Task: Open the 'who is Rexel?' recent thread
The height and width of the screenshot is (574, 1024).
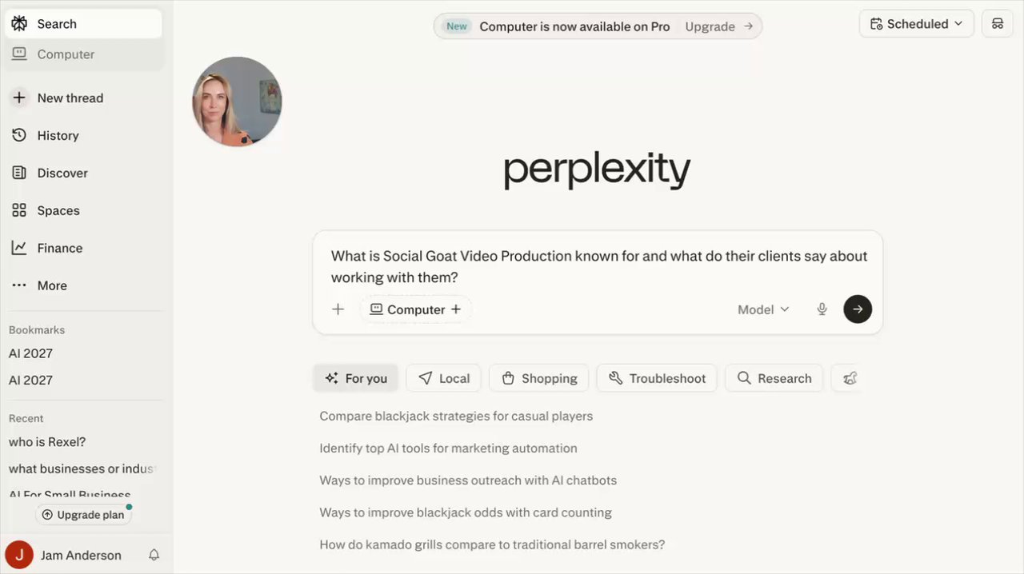Action: (47, 442)
